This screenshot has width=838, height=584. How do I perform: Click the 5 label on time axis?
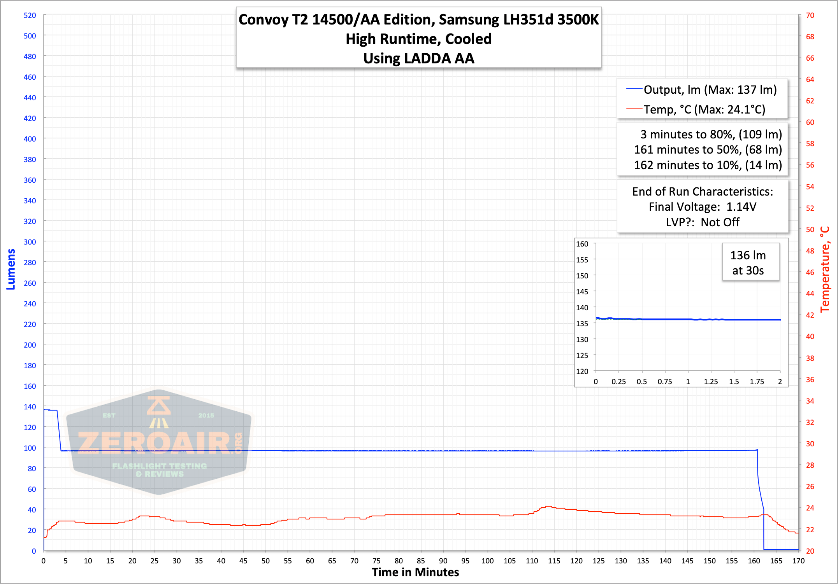(x=65, y=561)
